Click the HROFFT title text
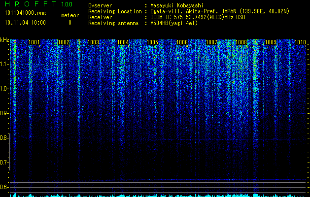The height and width of the screenshot is (197, 310). point(31,4)
